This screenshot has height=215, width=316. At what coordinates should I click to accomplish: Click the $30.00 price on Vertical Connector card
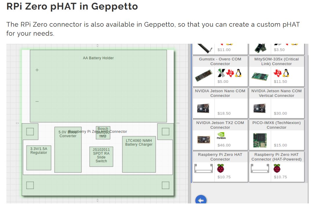tap(280, 114)
